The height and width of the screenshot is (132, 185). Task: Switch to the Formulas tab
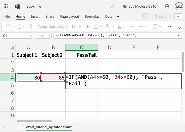pos(92,16)
